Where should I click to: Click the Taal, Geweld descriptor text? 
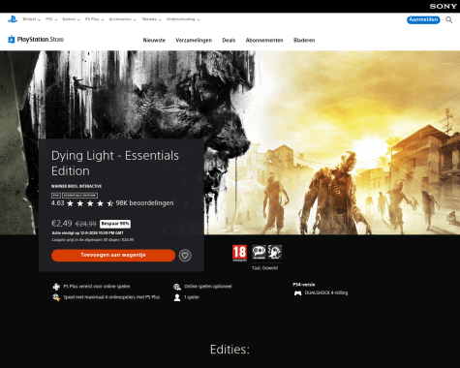[264, 268]
